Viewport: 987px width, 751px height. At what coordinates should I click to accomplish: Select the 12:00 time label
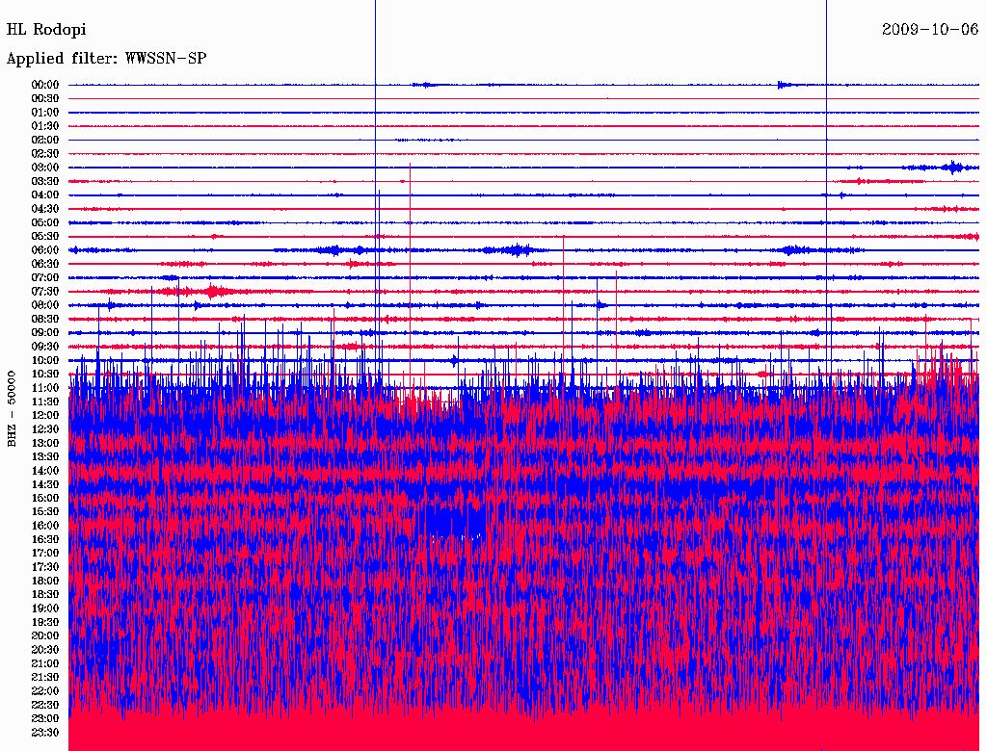pyautogui.click(x=45, y=416)
